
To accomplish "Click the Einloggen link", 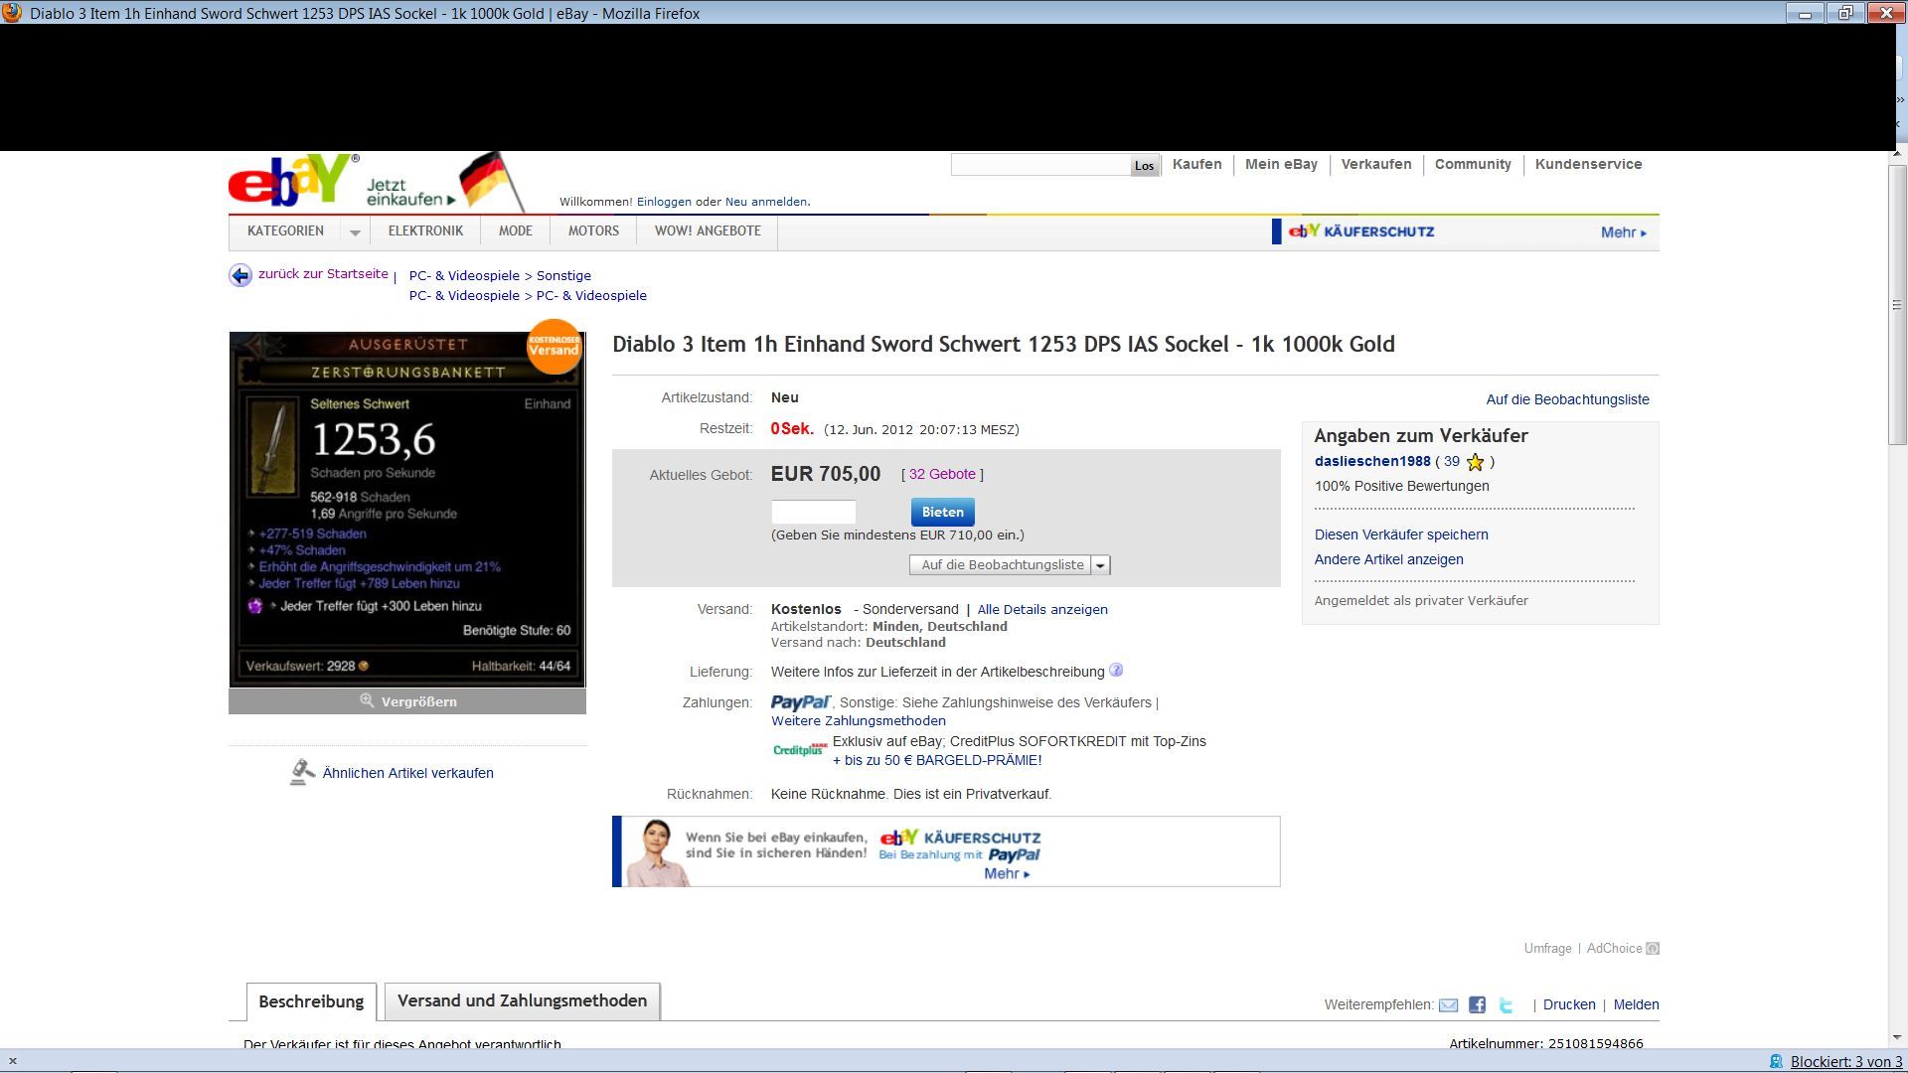I will pyautogui.click(x=664, y=202).
